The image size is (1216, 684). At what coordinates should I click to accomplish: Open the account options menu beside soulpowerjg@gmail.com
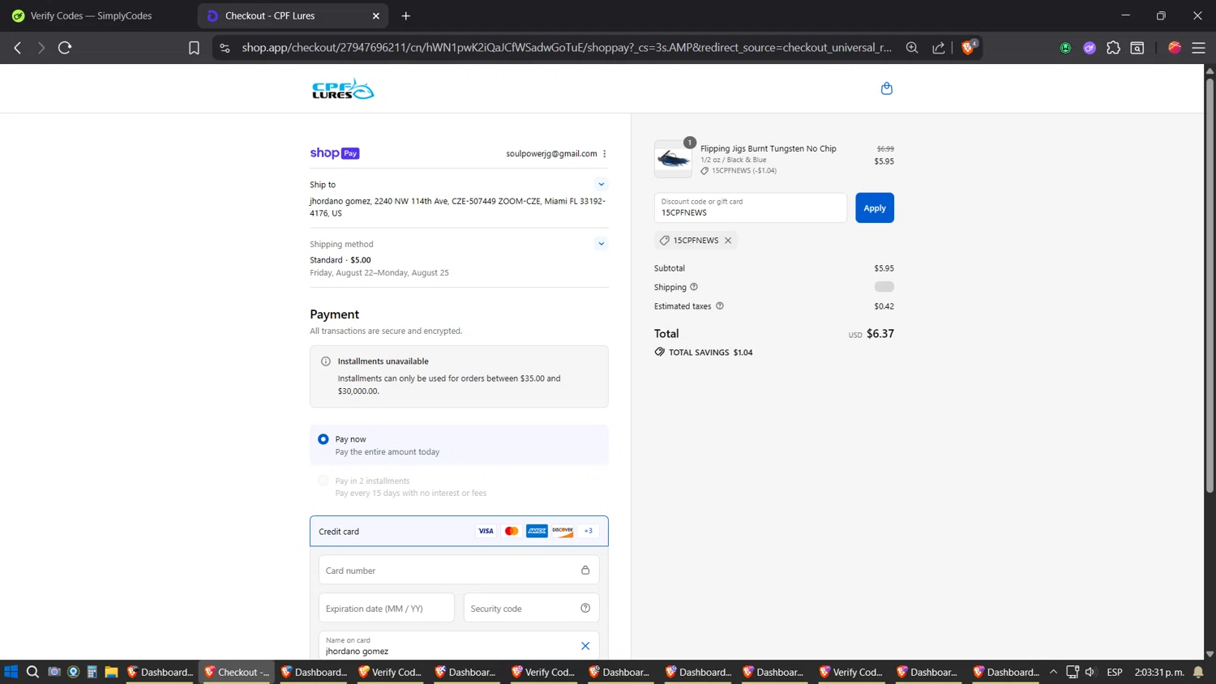605,154
